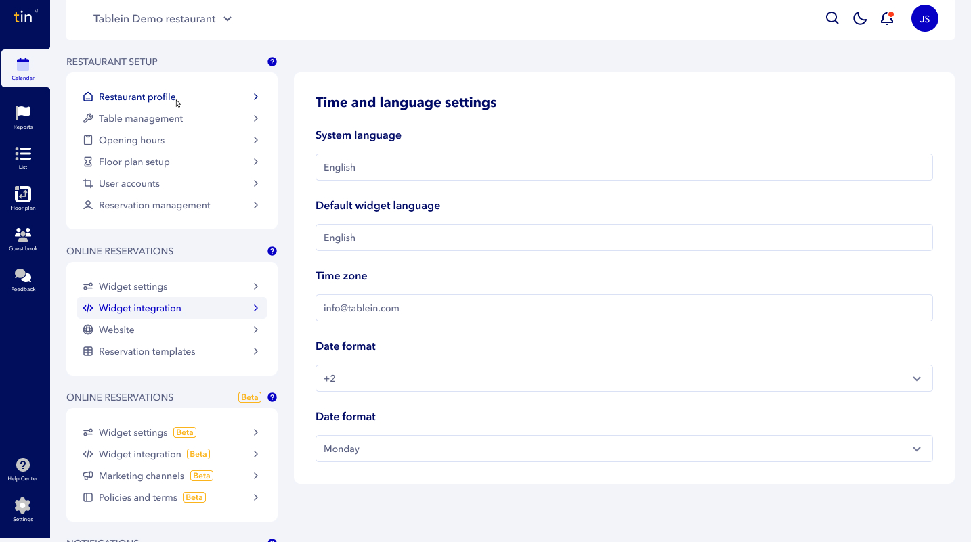This screenshot has height=542, width=971.
Task: Open the List view icon
Action: tap(23, 154)
